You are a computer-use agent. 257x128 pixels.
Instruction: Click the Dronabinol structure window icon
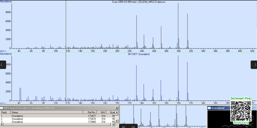(x=209, y=108)
